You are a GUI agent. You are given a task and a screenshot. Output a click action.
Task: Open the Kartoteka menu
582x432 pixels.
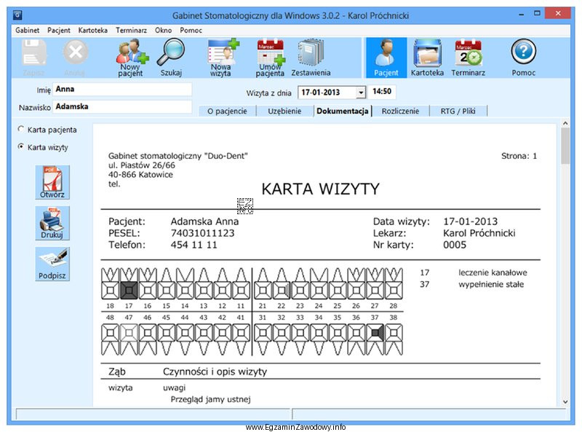coord(93,30)
